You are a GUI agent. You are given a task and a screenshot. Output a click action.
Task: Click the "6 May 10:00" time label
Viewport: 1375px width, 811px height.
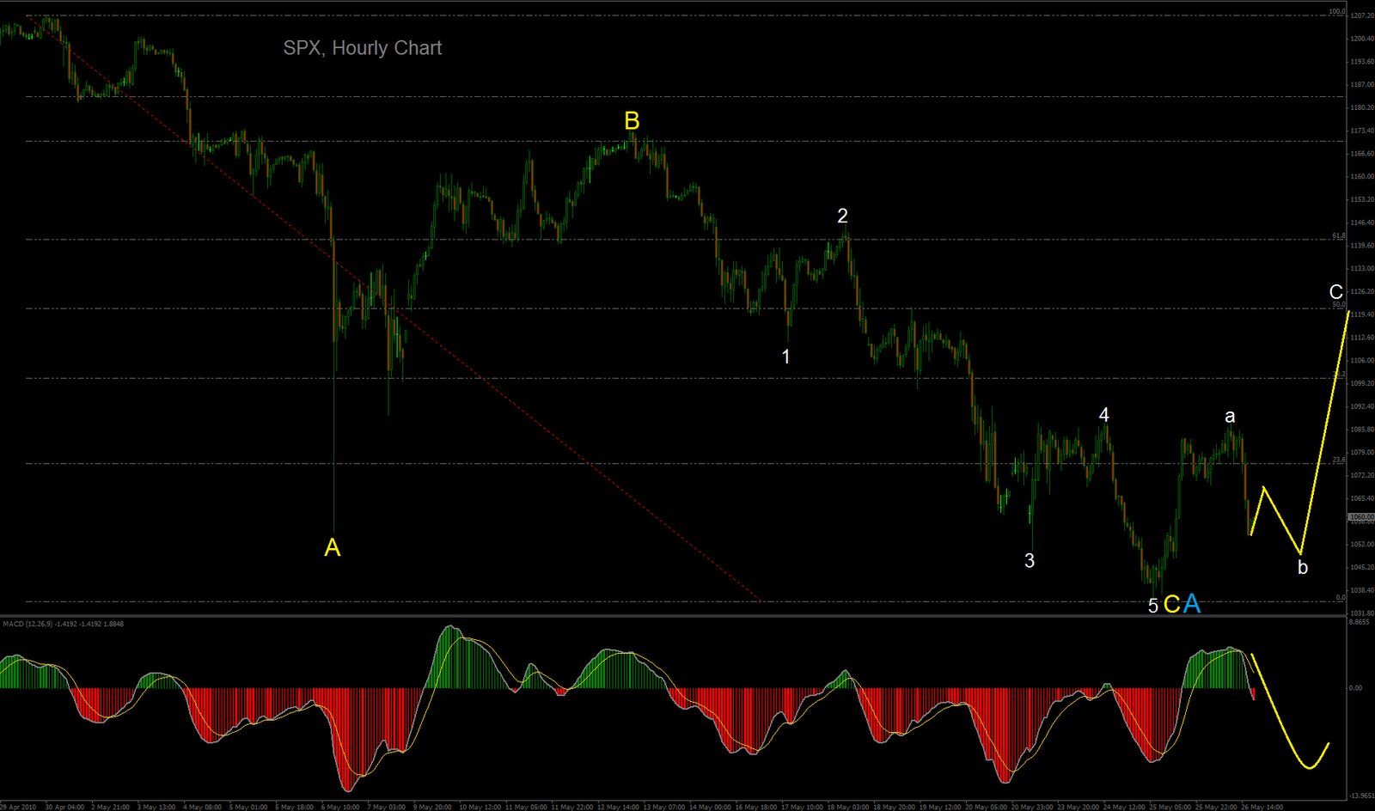tap(340, 807)
